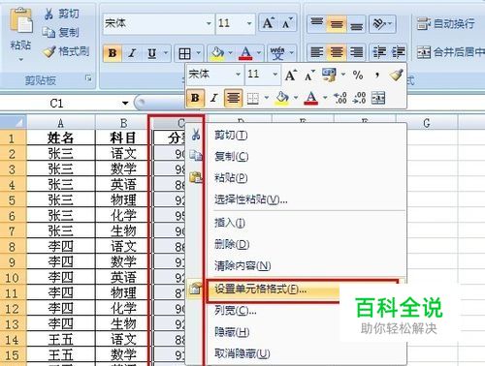Screen dimensions: 485x366
Task: Select the Format Painter (格式刷) in ribbon
Action: coord(67,51)
